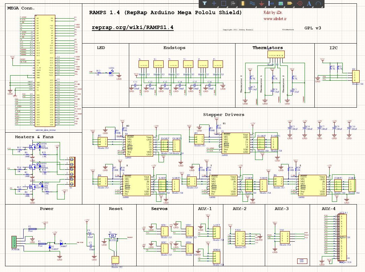Screen dimensions: 365x272
Task: Select the 'Thermistors' section heading
Action: tap(268, 48)
